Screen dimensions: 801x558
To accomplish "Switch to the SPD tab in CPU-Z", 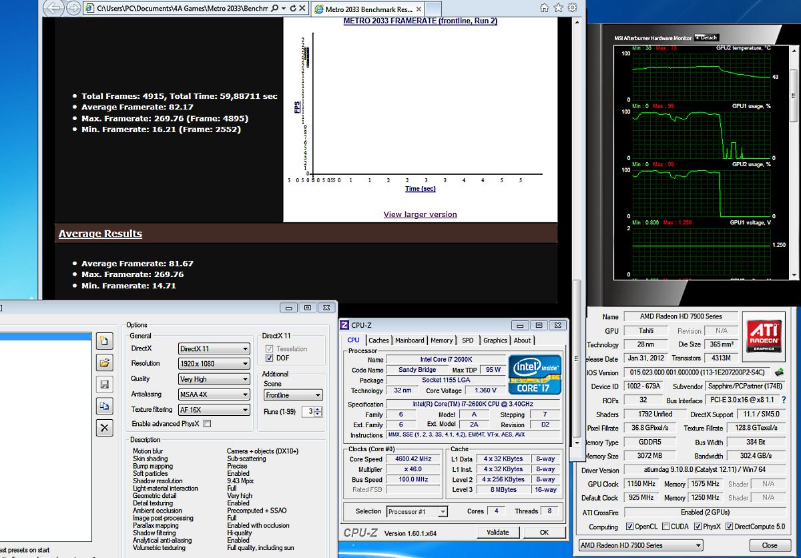I will pos(468,340).
